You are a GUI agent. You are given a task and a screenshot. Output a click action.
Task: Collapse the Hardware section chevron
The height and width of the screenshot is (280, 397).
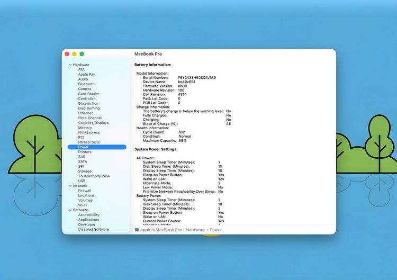pyautogui.click(x=70, y=65)
